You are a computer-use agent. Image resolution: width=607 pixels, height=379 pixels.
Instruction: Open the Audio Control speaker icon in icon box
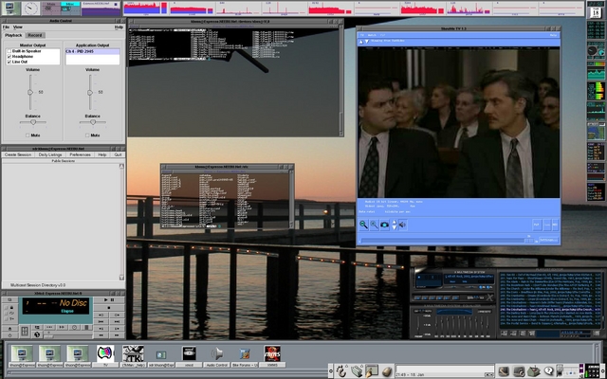point(217,353)
